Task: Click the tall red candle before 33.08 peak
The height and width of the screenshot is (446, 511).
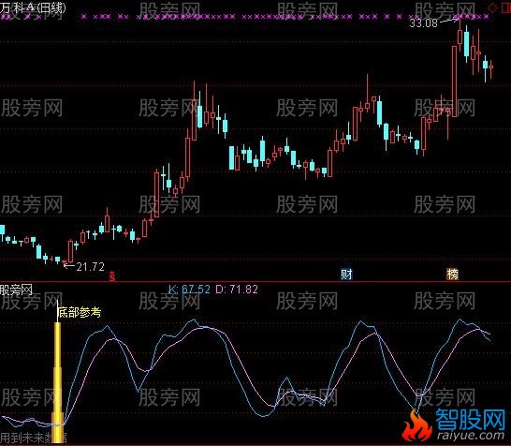Action: pyautogui.click(x=454, y=82)
